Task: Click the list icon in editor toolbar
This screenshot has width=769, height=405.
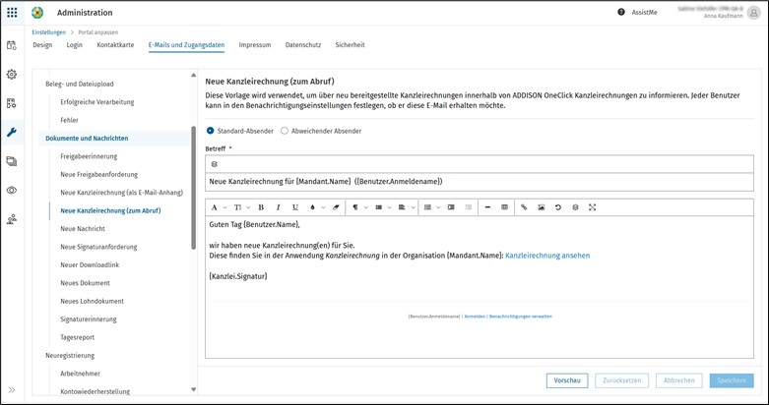Action: [x=427, y=207]
